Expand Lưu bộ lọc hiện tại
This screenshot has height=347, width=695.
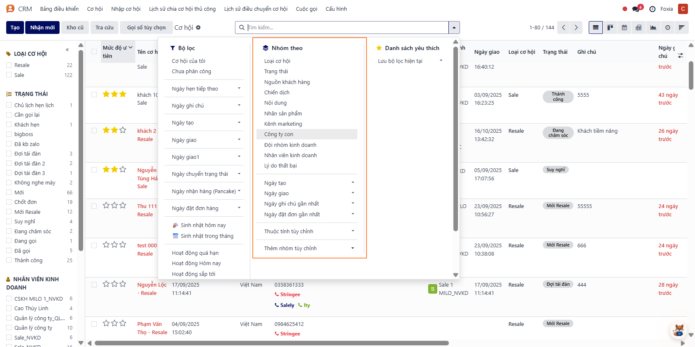point(410,61)
